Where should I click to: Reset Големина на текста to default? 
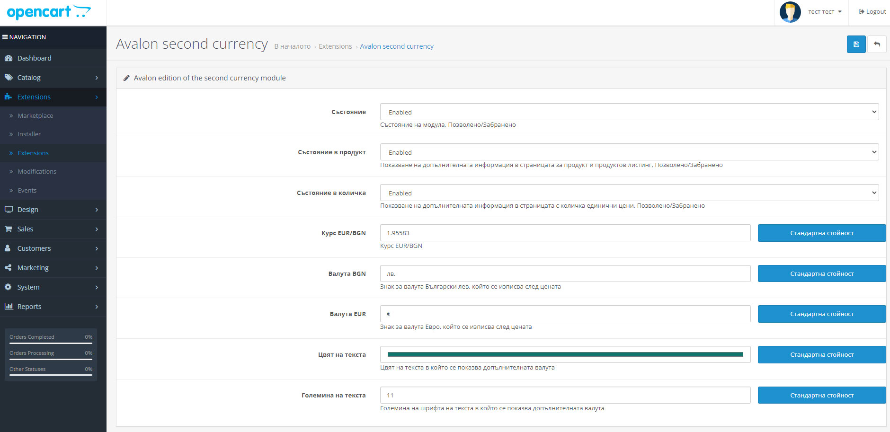(822, 395)
